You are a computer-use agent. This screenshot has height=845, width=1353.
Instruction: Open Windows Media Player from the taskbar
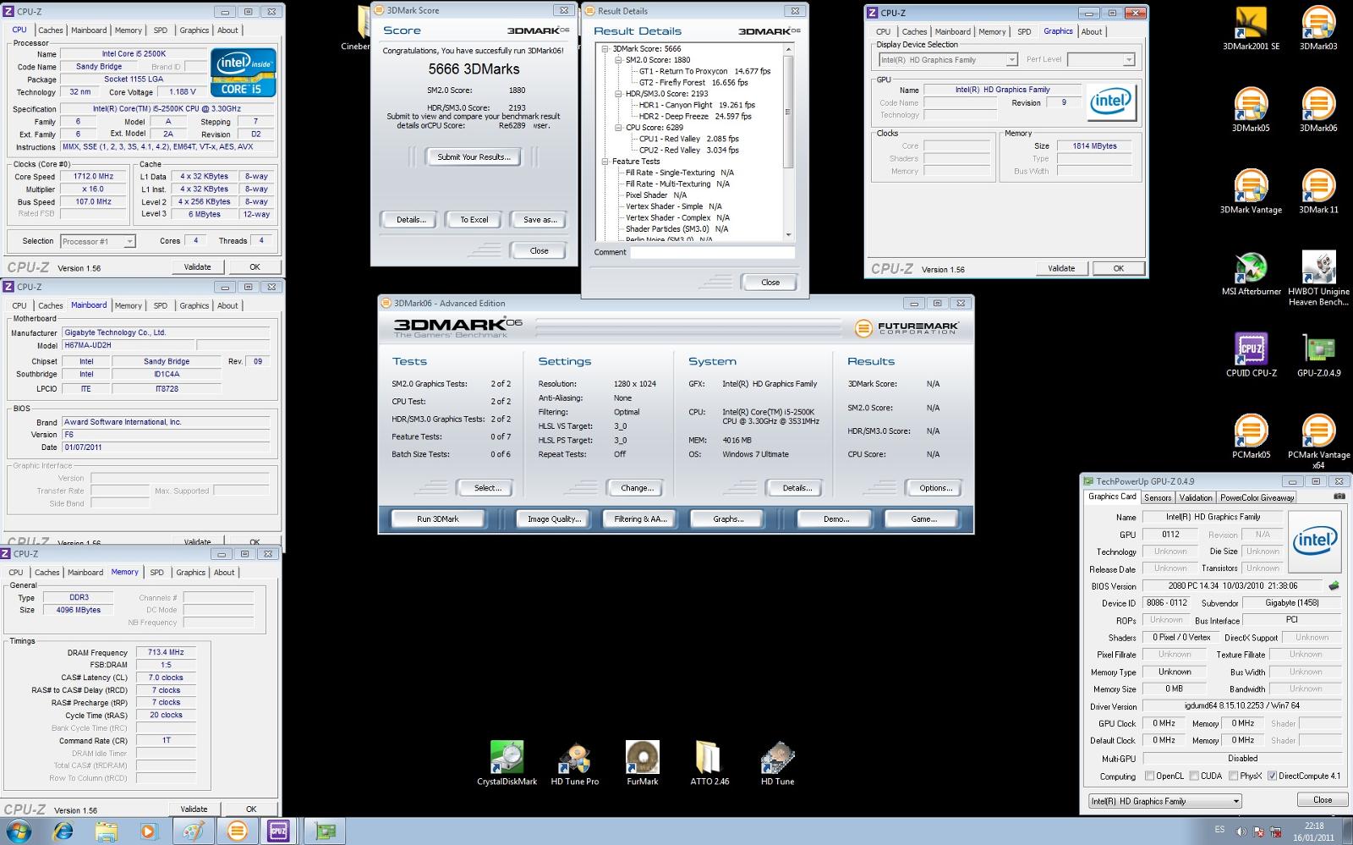(x=149, y=831)
